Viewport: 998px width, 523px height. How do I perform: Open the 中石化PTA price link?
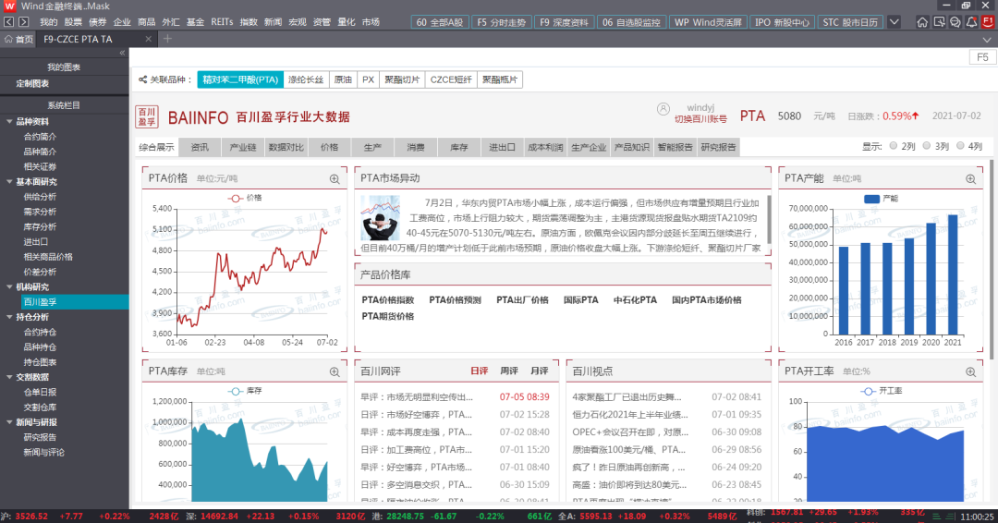coord(635,299)
